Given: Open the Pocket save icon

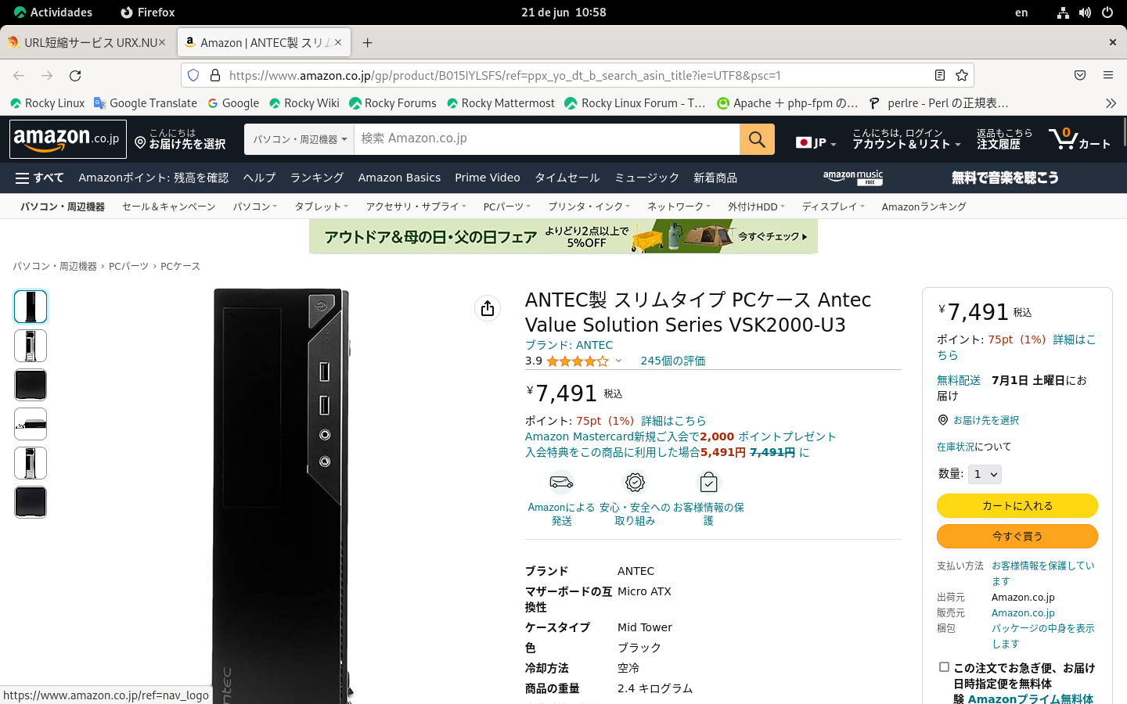Looking at the screenshot, I should [x=1080, y=75].
